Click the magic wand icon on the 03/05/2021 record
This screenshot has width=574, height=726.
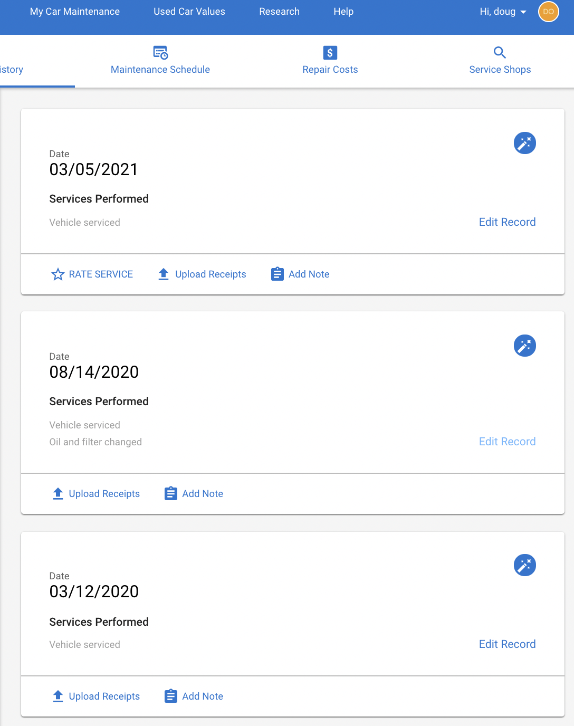tap(525, 143)
